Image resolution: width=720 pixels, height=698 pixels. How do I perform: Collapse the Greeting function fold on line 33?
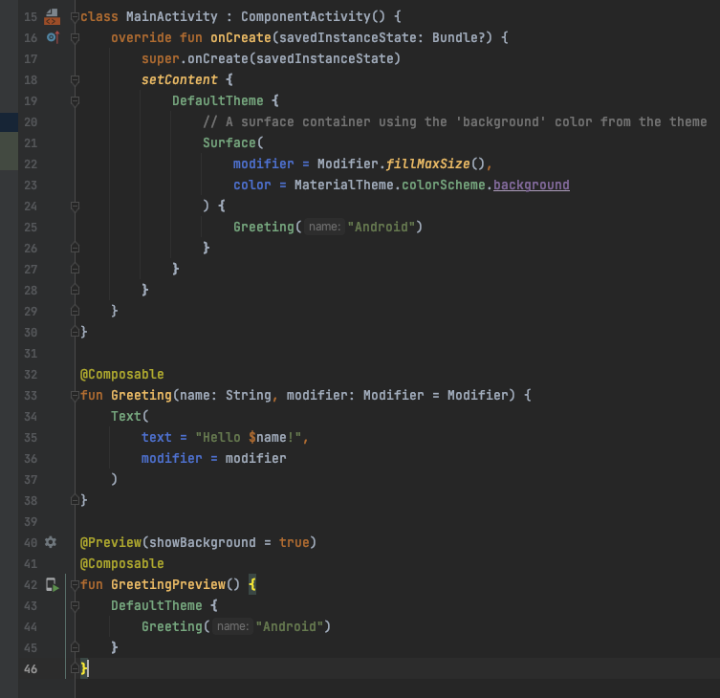pos(75,396)
